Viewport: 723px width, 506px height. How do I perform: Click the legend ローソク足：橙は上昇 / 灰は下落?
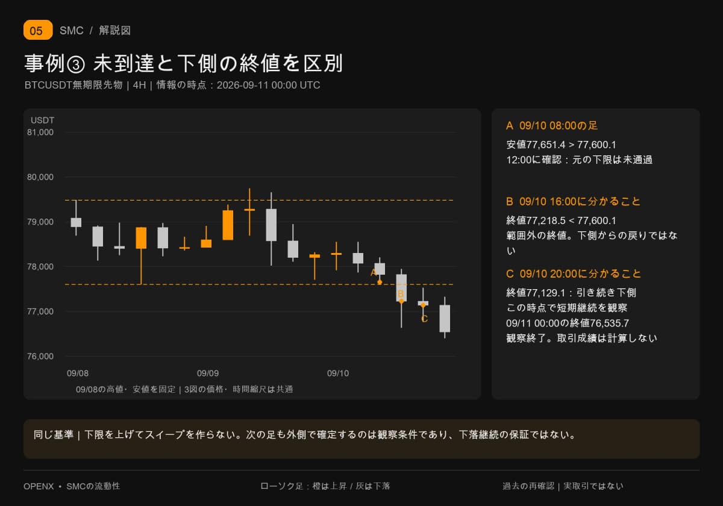[x=325, y=486]
